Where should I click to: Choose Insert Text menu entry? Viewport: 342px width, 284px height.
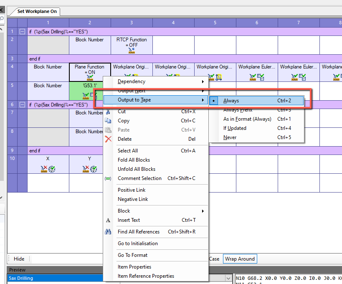tap(156, 220)
